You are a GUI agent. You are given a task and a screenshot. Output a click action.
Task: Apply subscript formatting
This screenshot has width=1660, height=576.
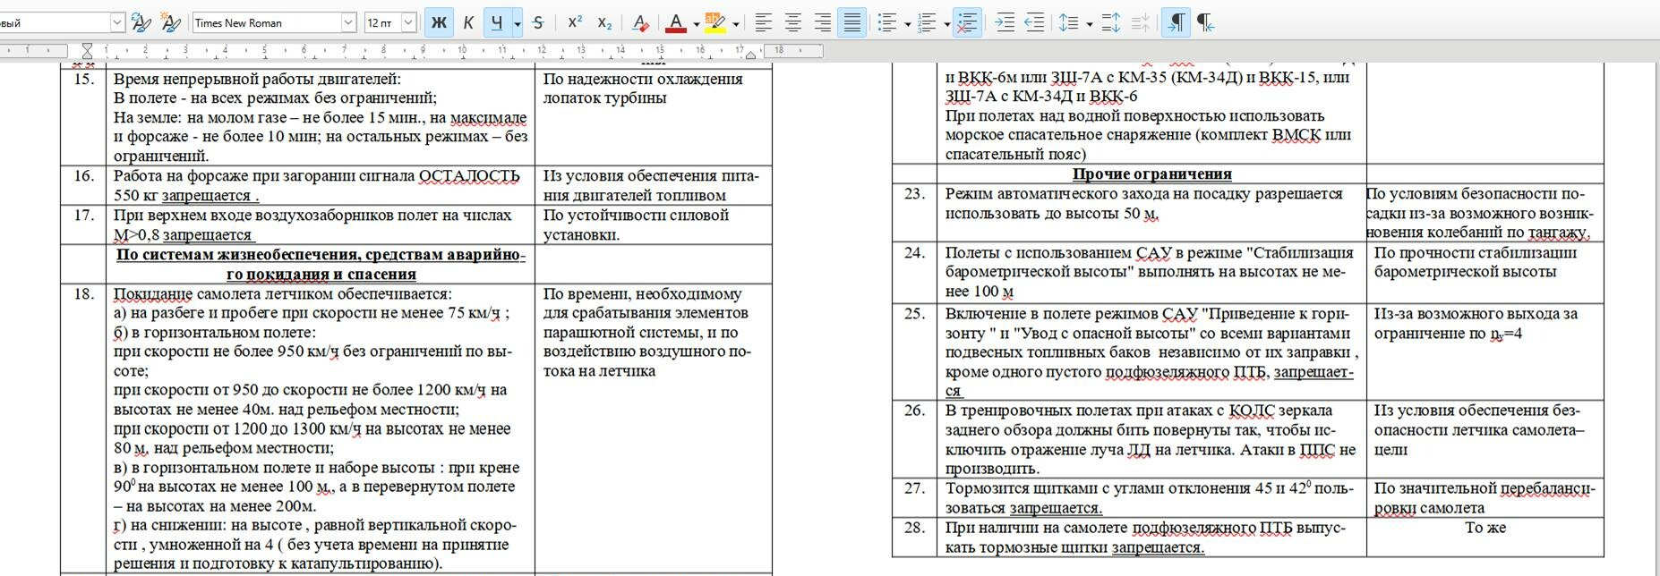[x=604, y=22]
